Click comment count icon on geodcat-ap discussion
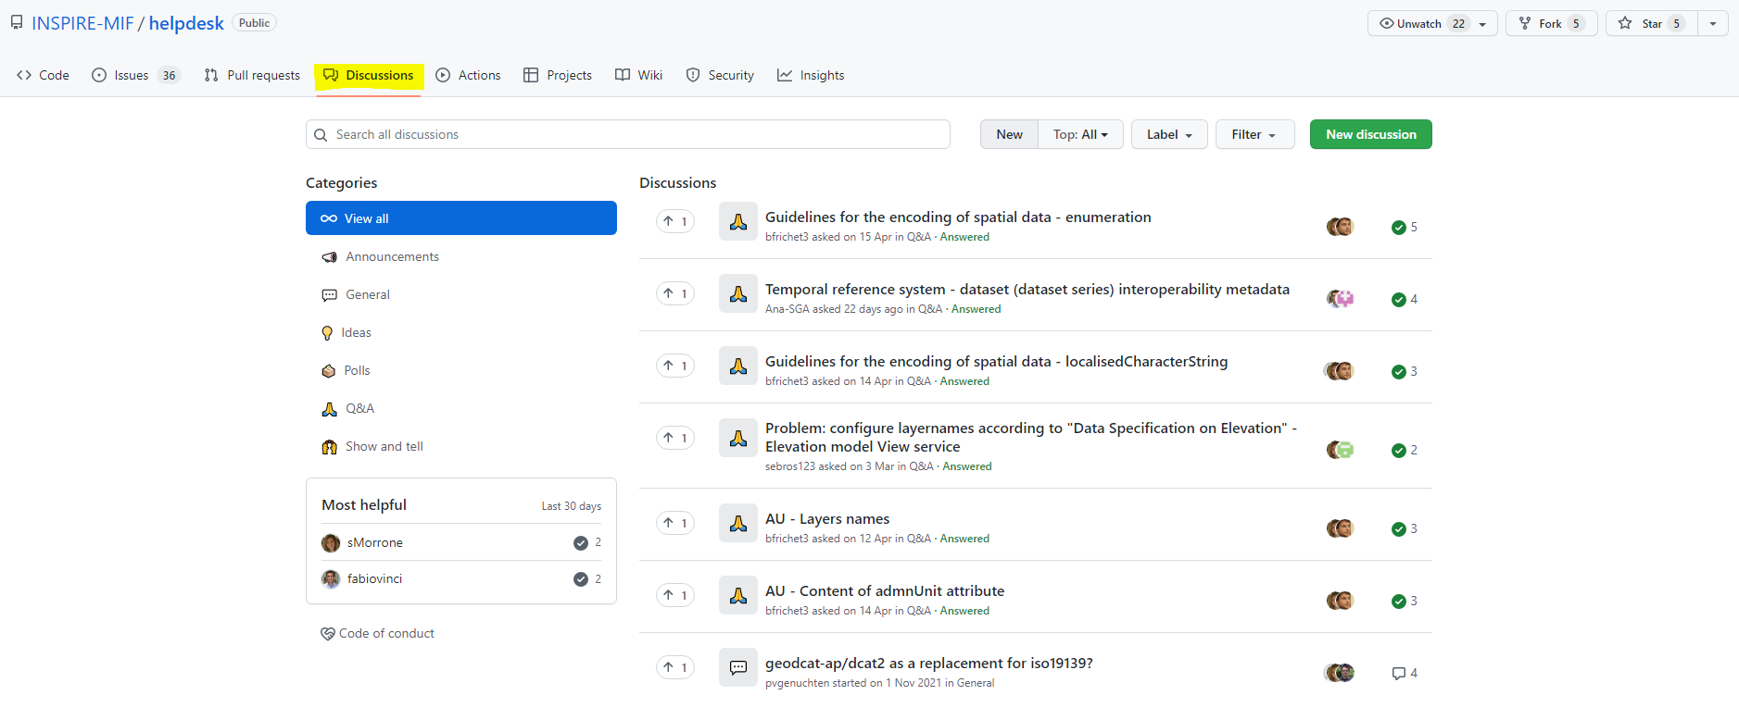The width and height of the screenshot is (1739, 720). [1399, 674]
